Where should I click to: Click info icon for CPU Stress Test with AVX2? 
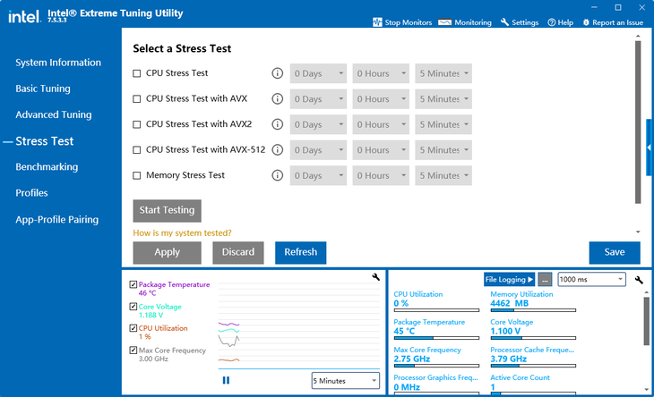[278, 124]
